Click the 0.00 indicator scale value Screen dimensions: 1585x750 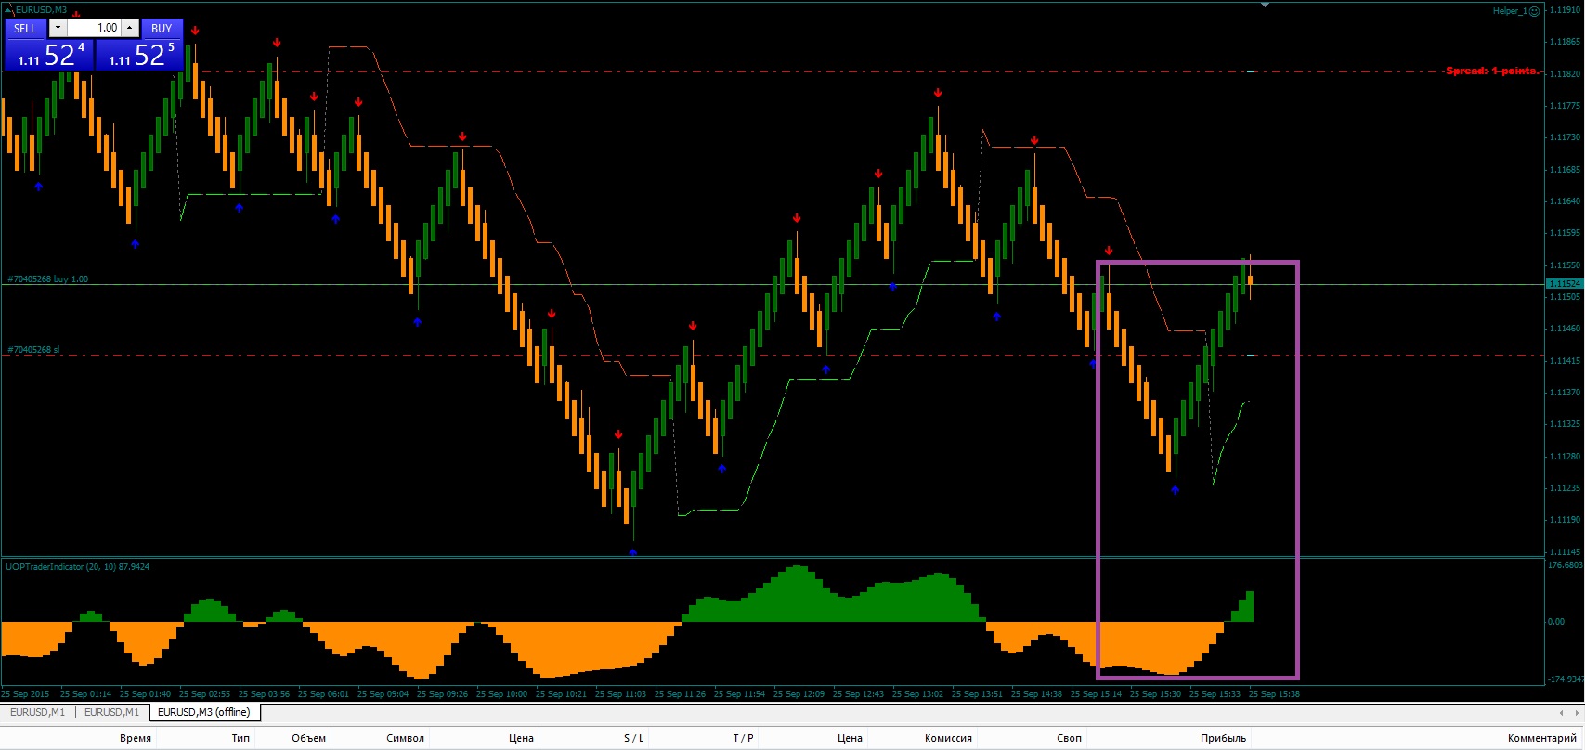[x=1556, y=621]
